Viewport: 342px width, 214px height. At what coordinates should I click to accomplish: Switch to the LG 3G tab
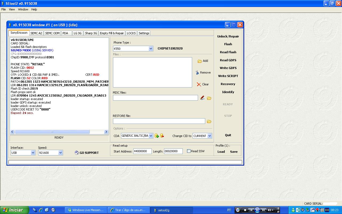[77, 33]
